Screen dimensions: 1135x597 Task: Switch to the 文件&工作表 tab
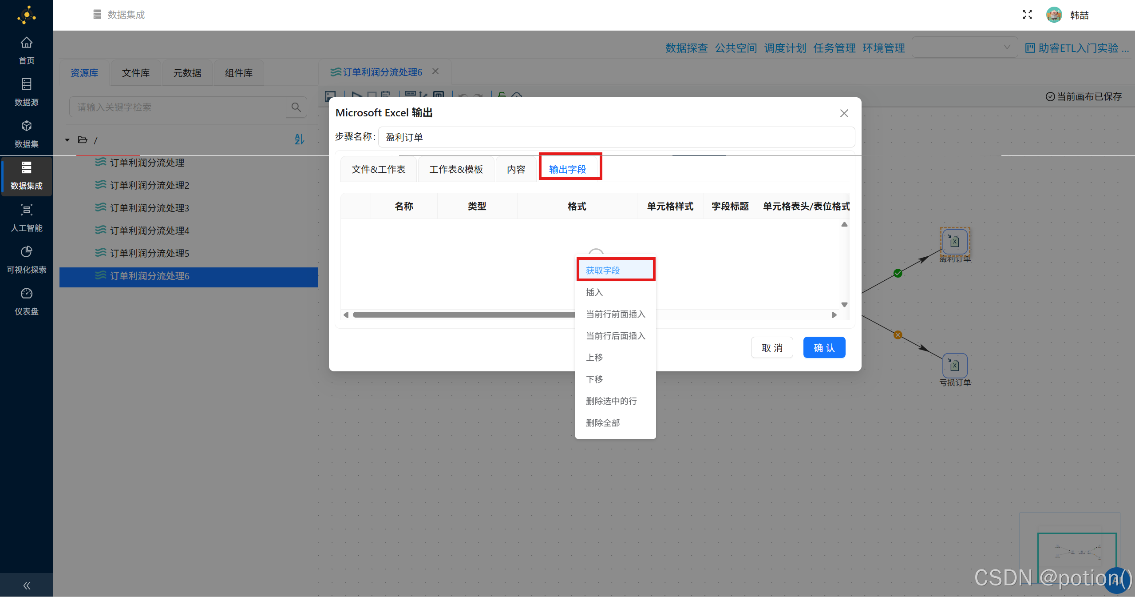click(x=378, y=169)
